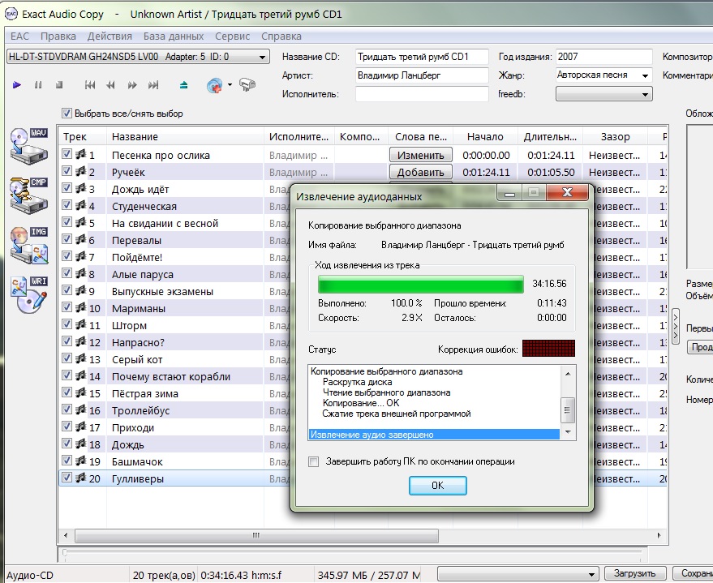Uncheck track 20 'Гулливеры' checkbox

pyautogui.click(x=67, y=478)
